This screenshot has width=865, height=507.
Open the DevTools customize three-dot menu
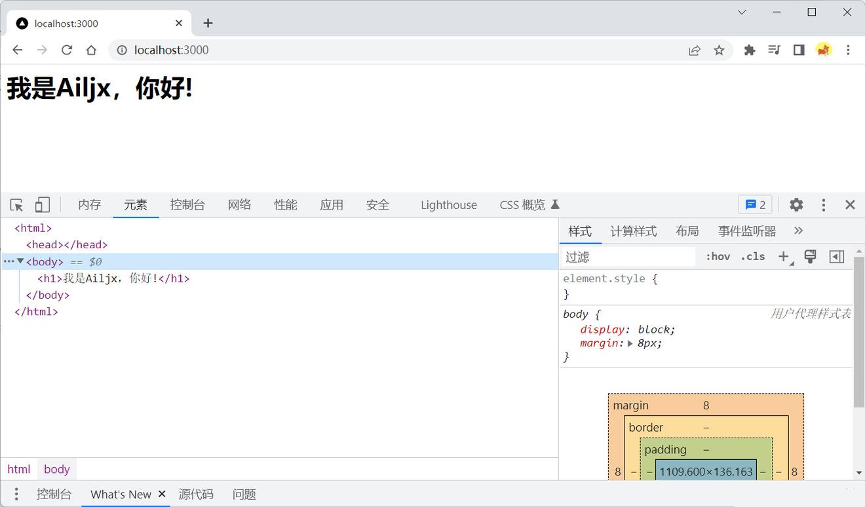click(x=824, y=205)
